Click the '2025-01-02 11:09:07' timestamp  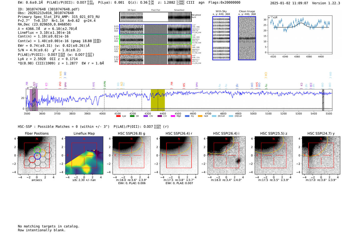tap(289, 3)
